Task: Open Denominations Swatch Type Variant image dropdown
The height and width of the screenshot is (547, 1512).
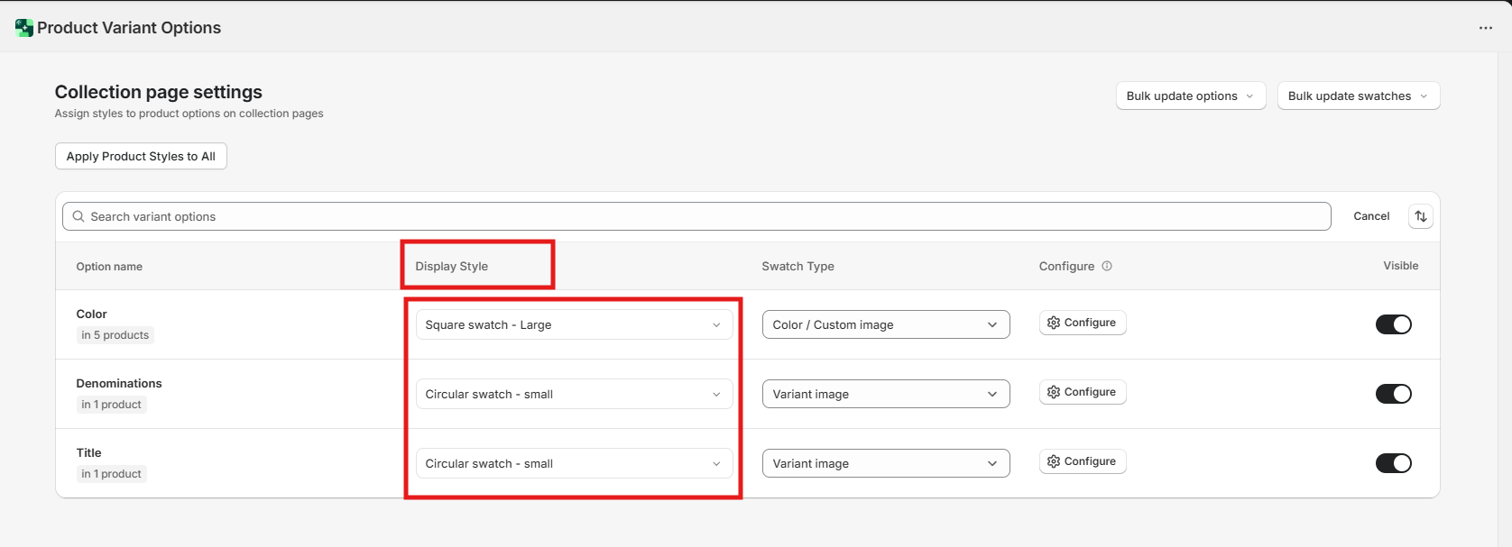Action: pyautogui.click(x=885, y=394)
